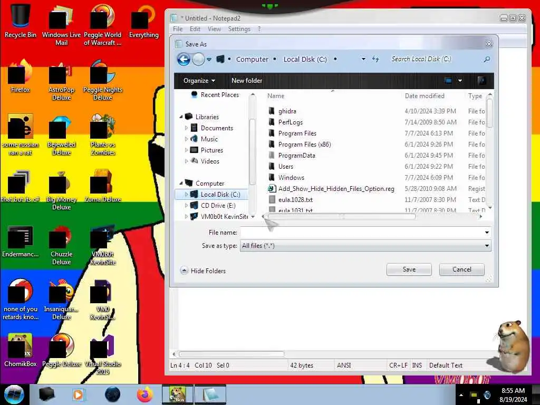Screen dimensions: 540x405
Task: Click the search magnifier icon
Action: coord(487,59)
